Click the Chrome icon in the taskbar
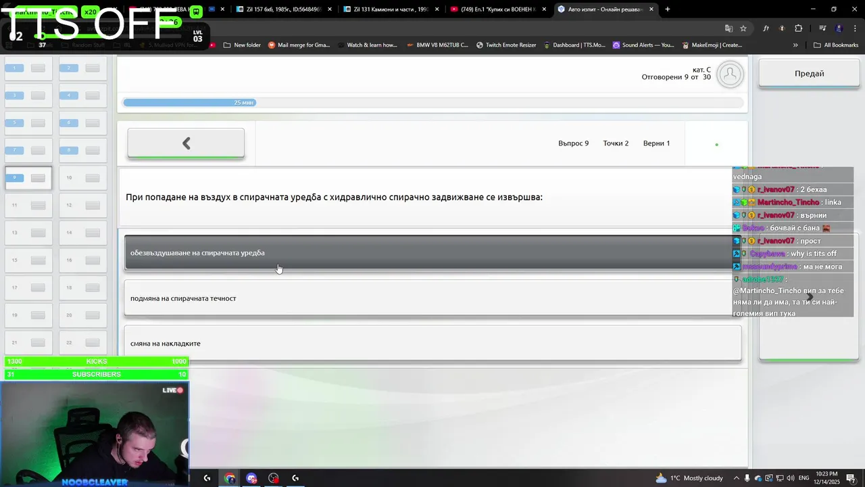 [x=230, y=478]
